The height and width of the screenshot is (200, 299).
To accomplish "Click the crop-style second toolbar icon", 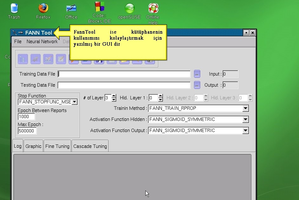I will pos(35,59).
